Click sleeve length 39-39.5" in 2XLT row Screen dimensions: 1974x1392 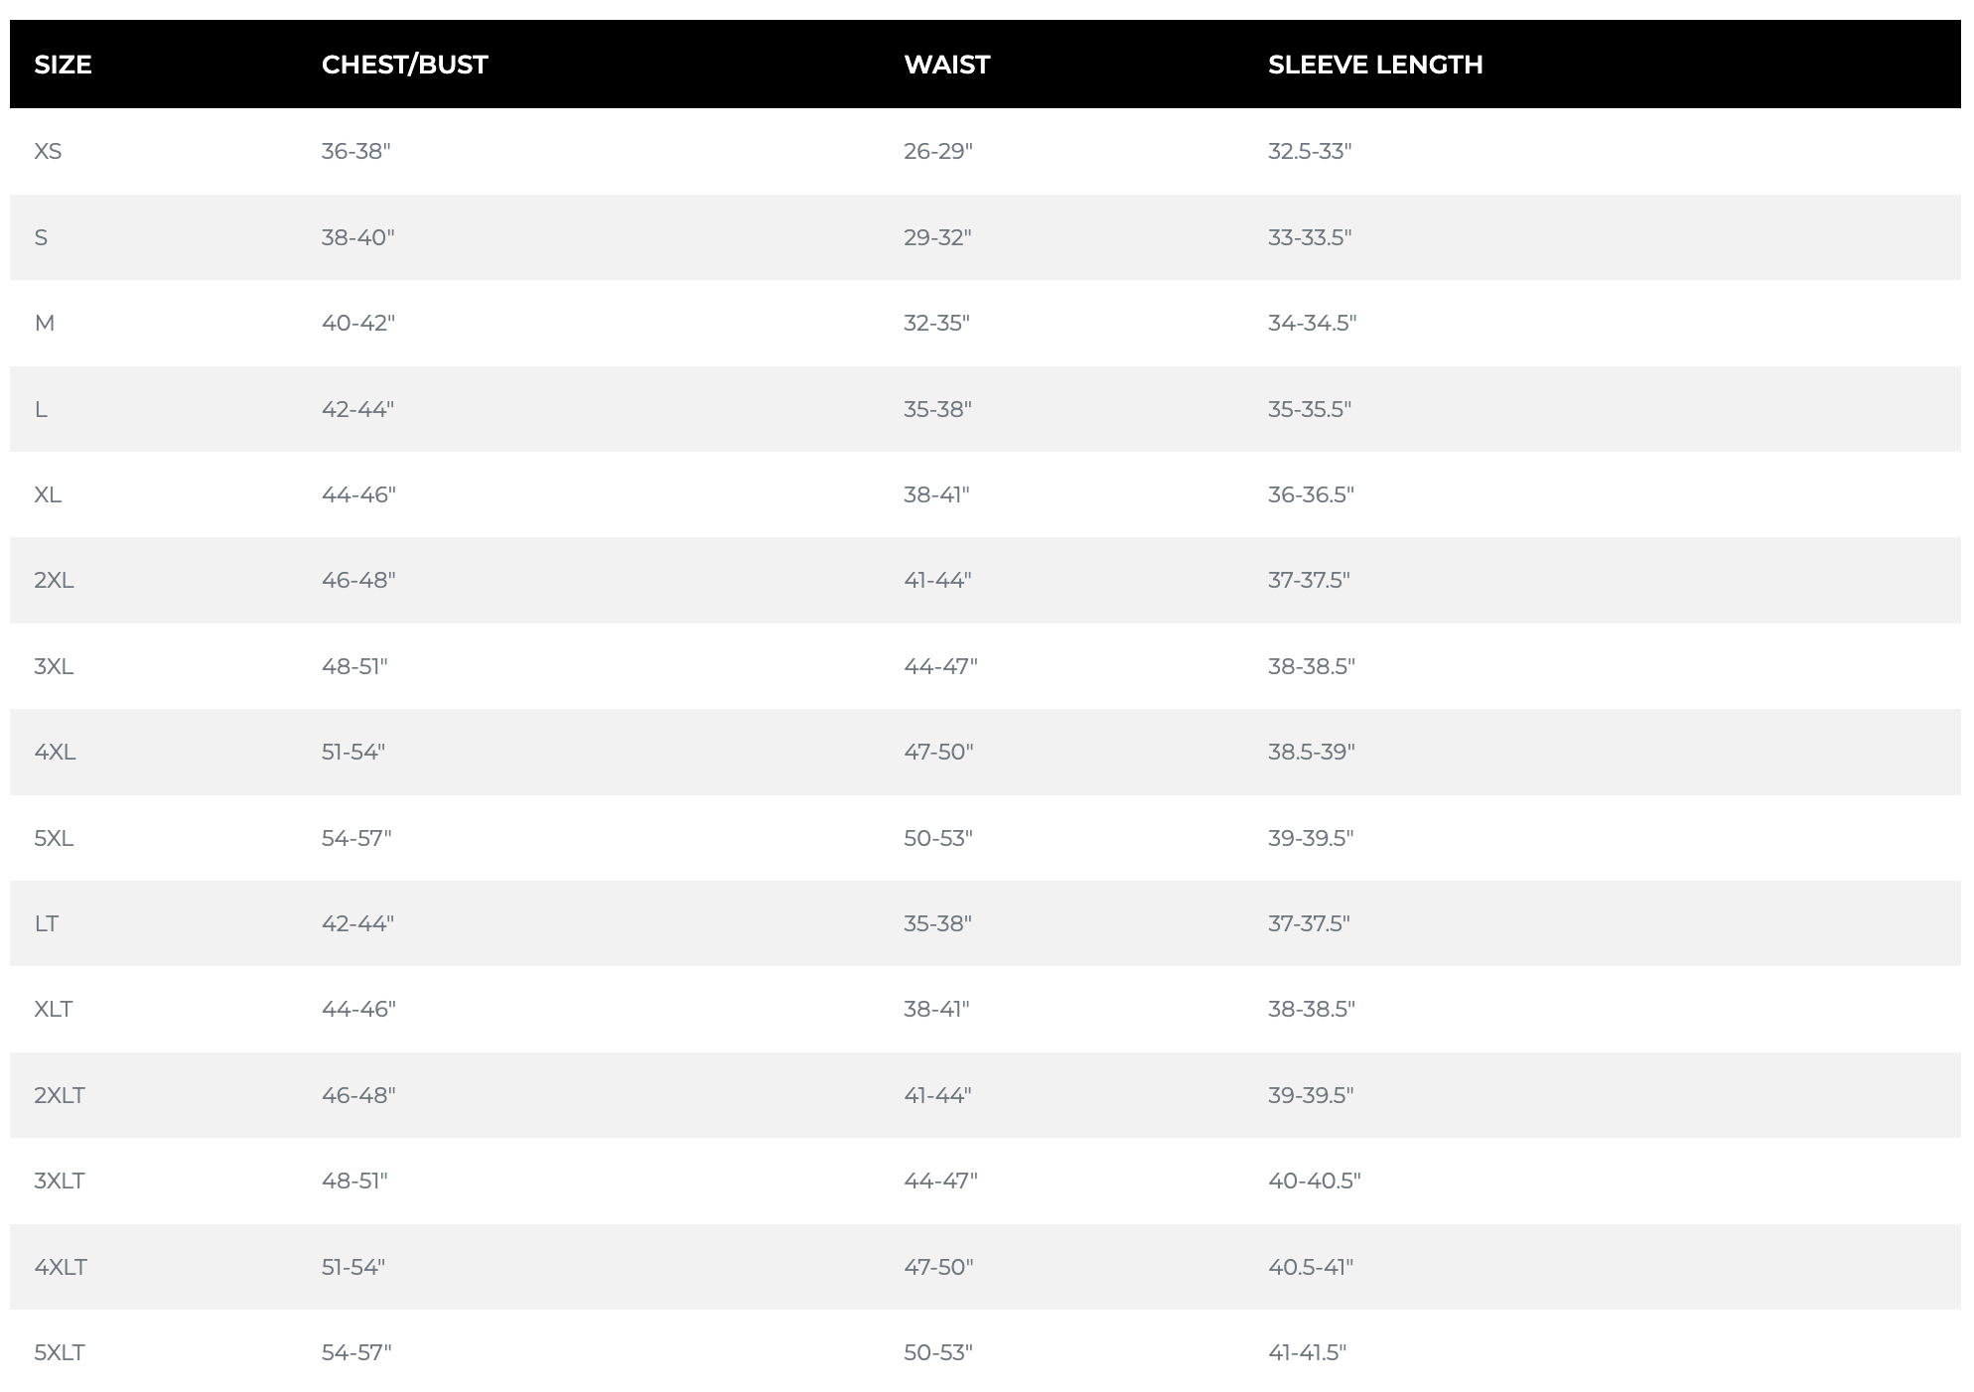point(1311,1095)
